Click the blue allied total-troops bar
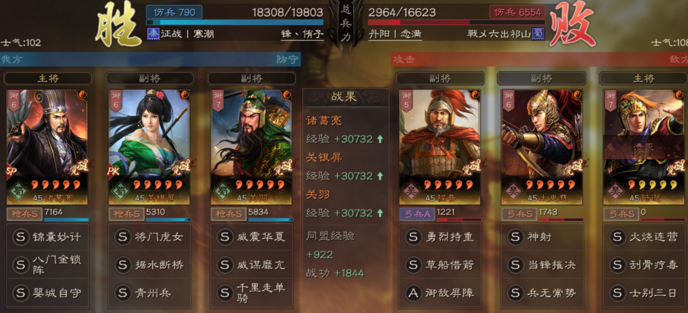 (235, 22)
